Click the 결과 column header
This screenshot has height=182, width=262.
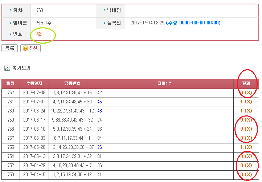[x=246, y=84]
